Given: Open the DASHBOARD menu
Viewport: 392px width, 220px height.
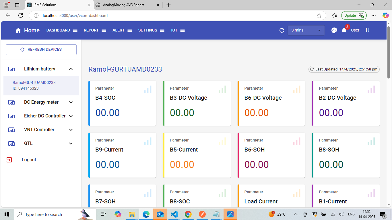Looking at the screenshot, I should (62, 30).
